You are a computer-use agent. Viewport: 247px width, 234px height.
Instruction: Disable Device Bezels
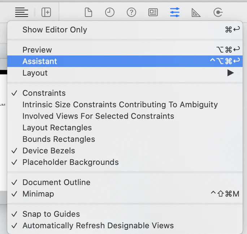tap(125, 150)
